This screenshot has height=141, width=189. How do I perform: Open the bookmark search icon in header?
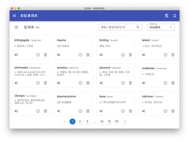coord(167,16)
